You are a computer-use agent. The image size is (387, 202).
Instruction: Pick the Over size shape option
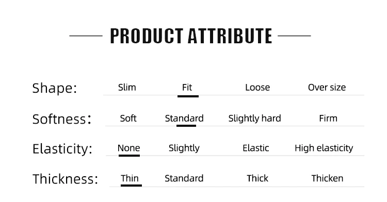click(327, 88)
